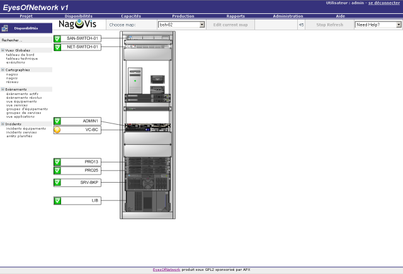Open tableau de bord view
Image resolution: width=403 pixels, height=274 pixels.
(x=20, y=55)
